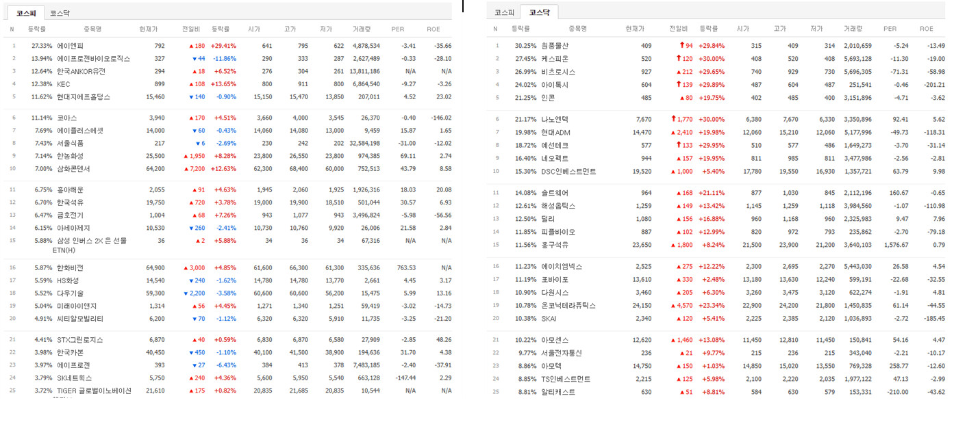The width and height of the screenshot is (954, 435).
Task: Open the 원풍물산 stock link
Action: tap(555, 46)
